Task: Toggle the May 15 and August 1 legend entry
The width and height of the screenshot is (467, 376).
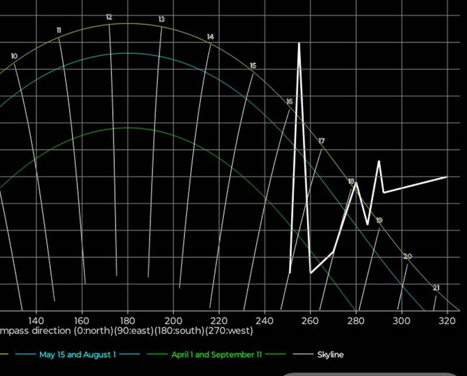Action: point(78,355)
